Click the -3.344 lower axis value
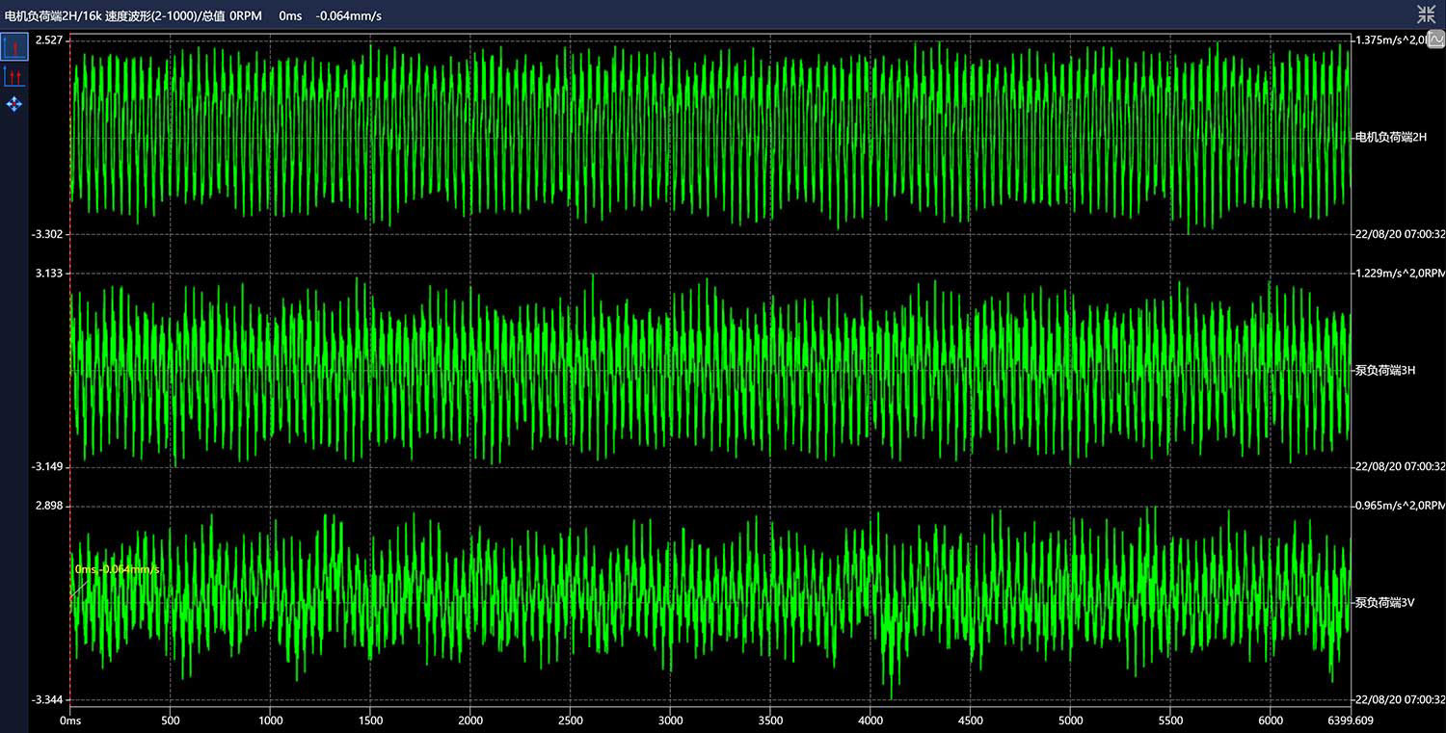The height and width of the screenshot is (733, 1446). coord(47,700)
